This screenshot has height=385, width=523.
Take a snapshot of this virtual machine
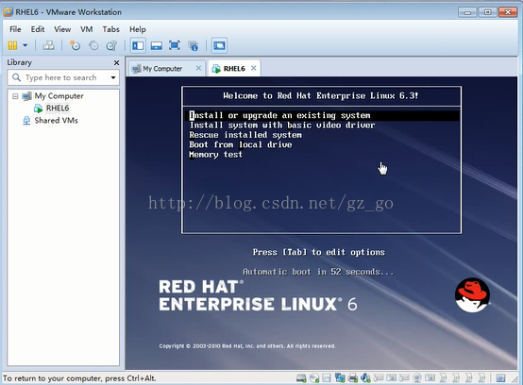75,45
